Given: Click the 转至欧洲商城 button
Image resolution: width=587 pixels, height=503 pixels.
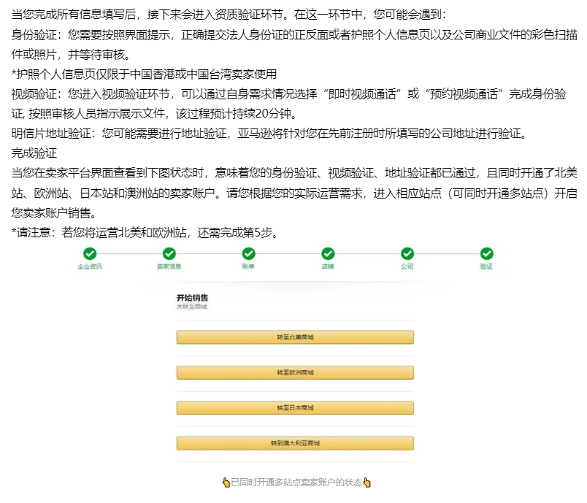Looking at the screenshot, I should pos(295,372).
